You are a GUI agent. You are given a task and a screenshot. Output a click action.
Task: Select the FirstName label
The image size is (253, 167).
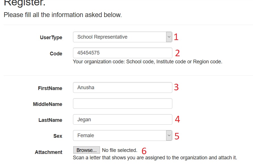click(x=50, y=88)
